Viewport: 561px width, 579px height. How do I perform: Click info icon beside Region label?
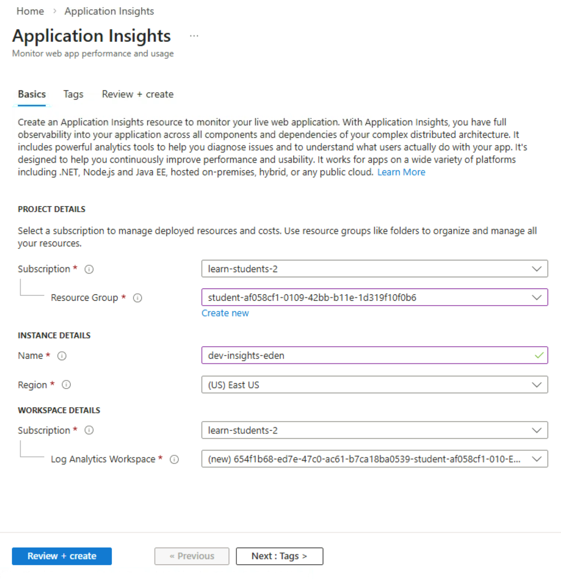click(66, 385)
